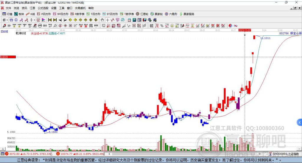Open the calculator icon

tap(134, 20)
